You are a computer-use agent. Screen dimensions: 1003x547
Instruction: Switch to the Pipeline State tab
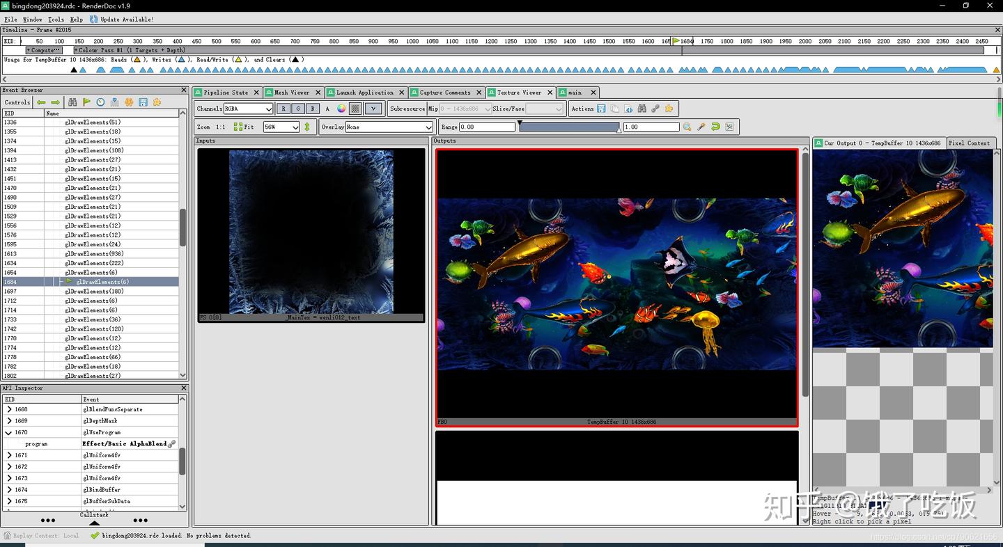(225, 92)
